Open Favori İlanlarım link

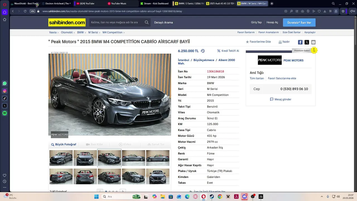pos(246,32)
